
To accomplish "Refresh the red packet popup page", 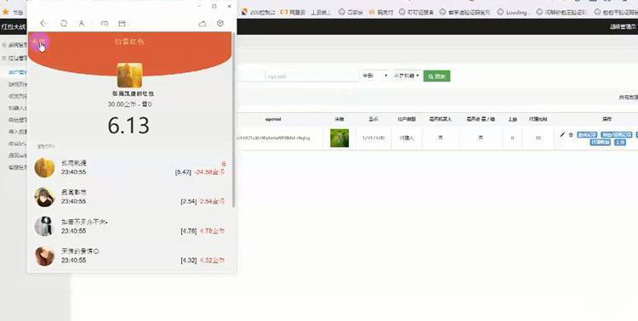I will point(64,24).
